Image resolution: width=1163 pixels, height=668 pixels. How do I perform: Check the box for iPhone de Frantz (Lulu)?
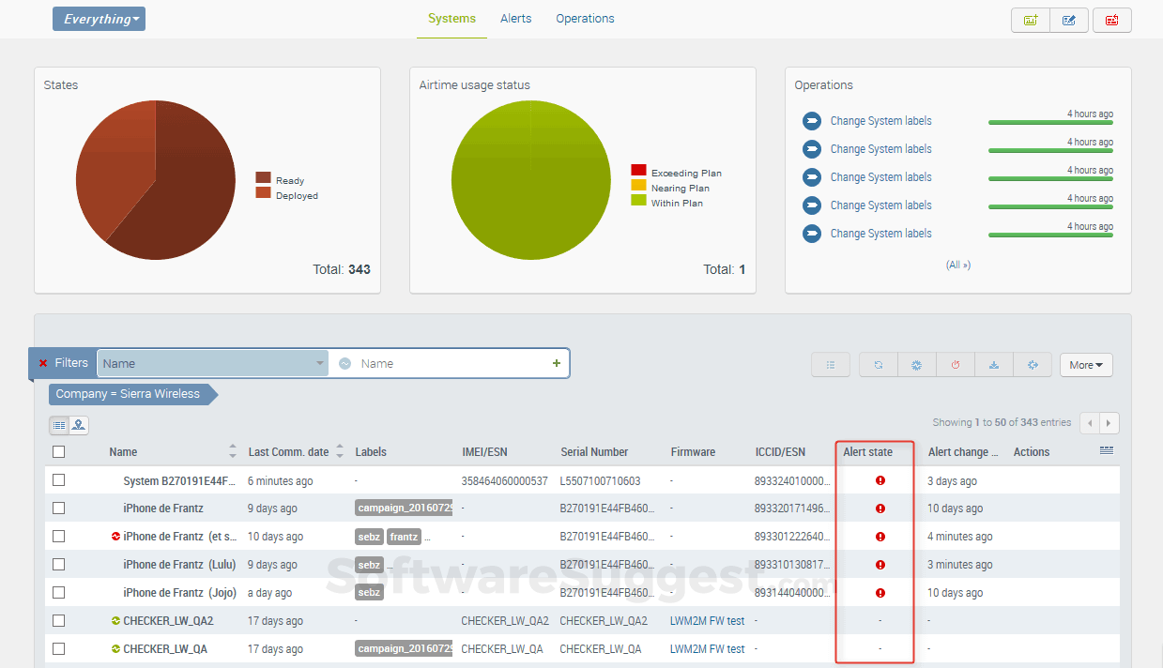point(58,564)
